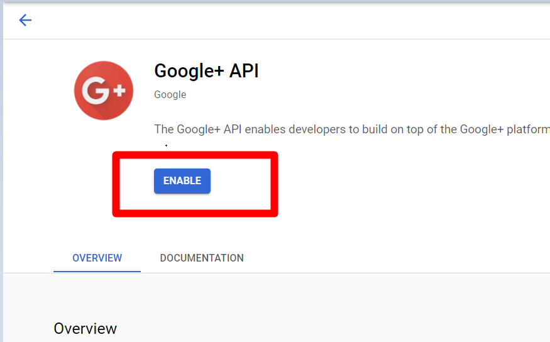Open the Documentation tab
Viewport: 550px width, 342px height.
pos(202,258)
